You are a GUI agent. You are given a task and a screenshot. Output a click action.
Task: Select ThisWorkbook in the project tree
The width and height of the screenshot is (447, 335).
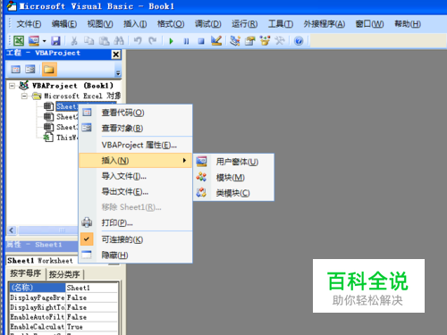coord(67,138)
